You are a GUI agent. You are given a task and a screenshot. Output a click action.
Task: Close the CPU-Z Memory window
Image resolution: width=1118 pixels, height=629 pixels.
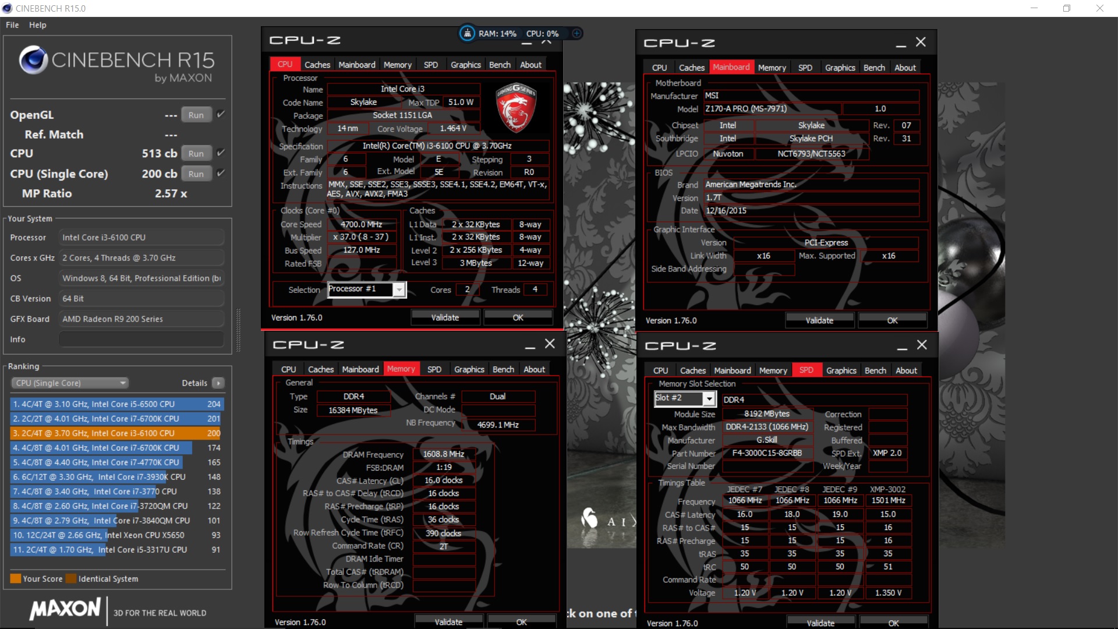(550, 344)
